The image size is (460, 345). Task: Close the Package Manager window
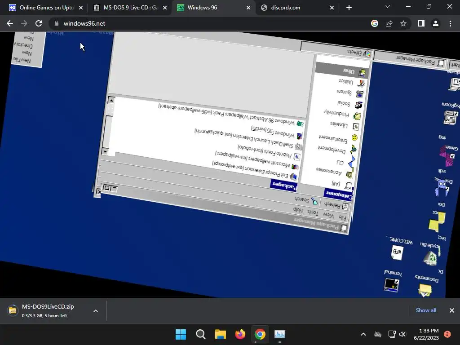tap(98, 192)
